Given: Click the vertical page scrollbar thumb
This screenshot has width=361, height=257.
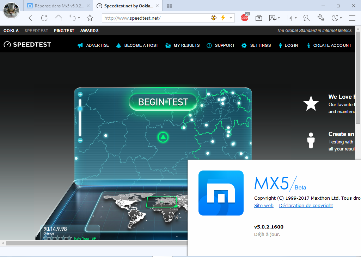Looking at the screenshot, I should click(x=358, y=78).
